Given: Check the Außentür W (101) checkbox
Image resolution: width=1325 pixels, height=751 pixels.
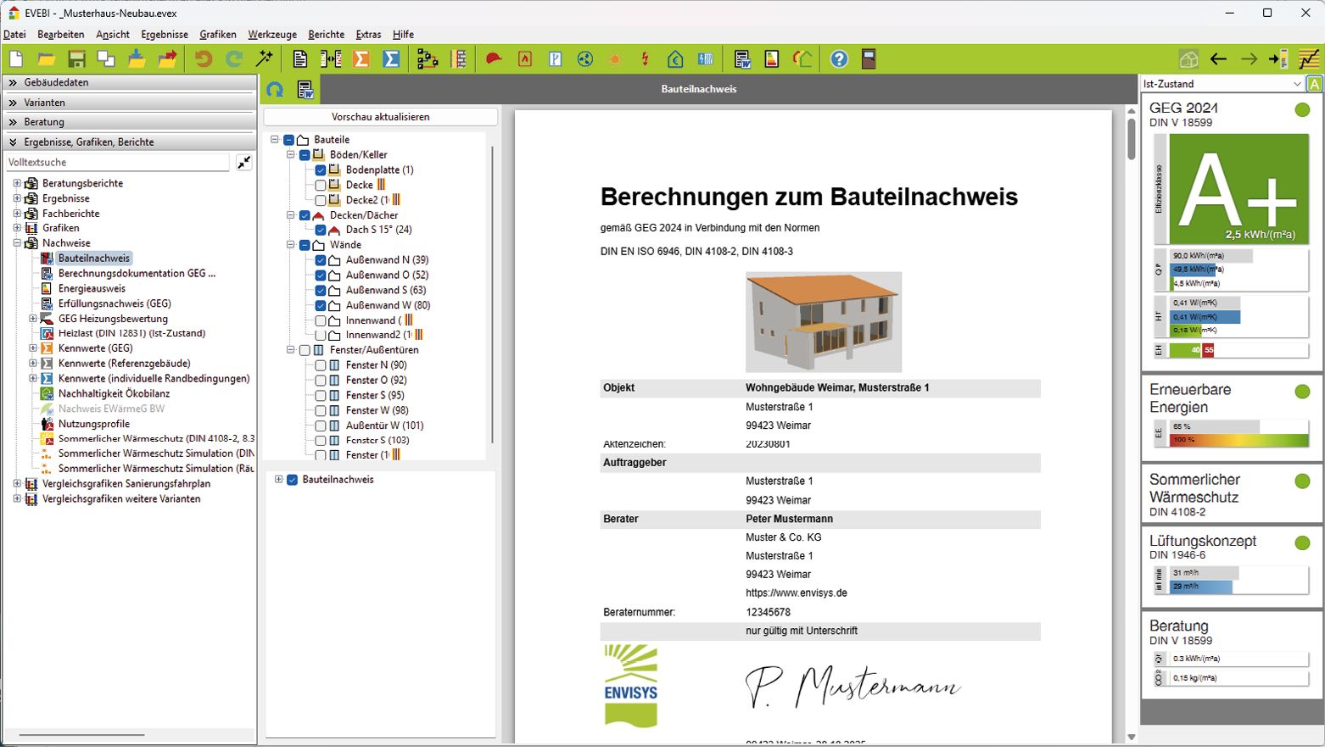Looking at the screenshot, I should [321, 426].
